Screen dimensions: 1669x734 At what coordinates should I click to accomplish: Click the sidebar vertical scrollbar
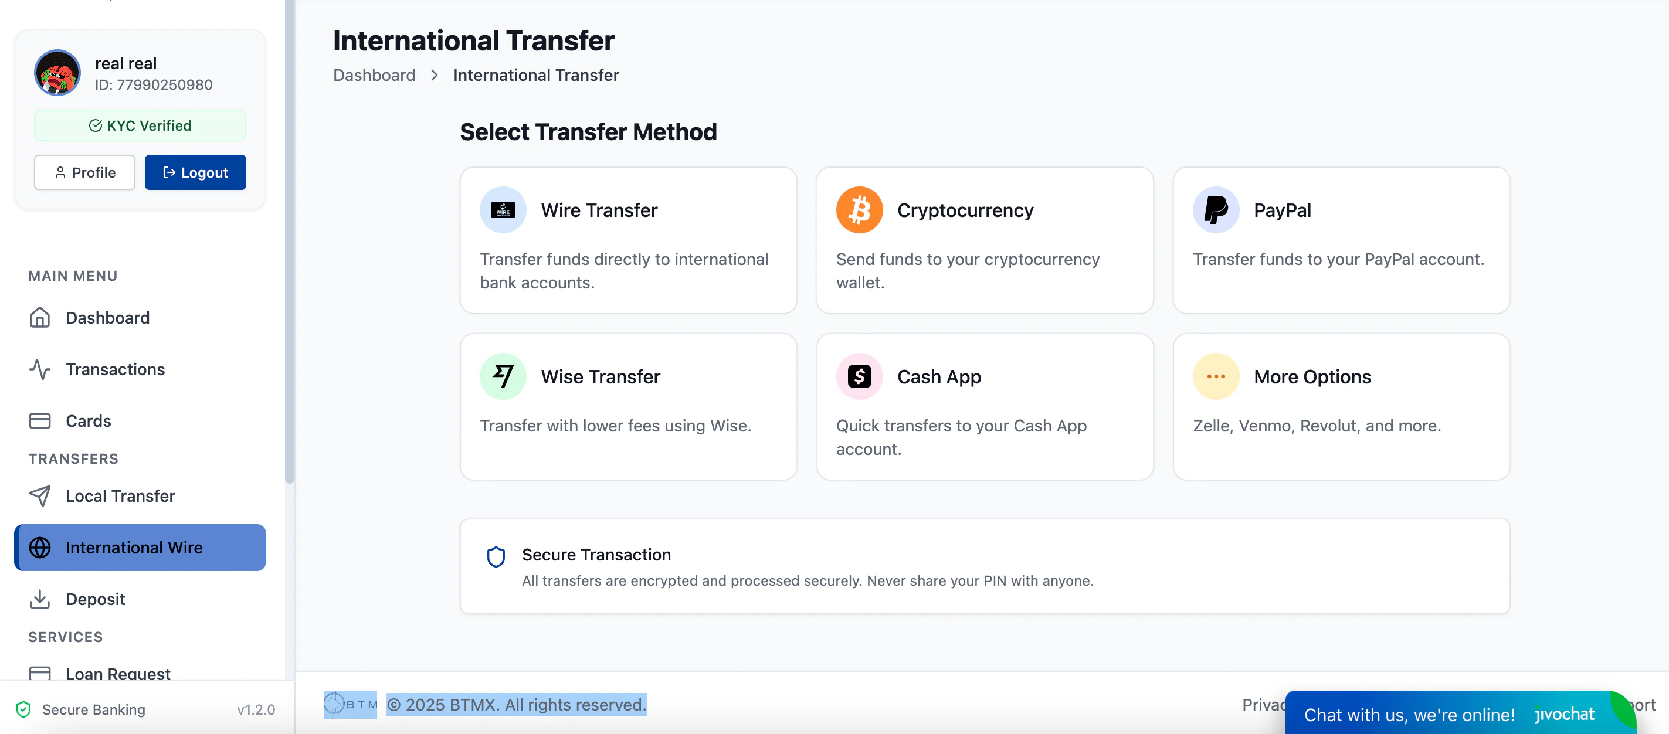(x=290, y=241)
